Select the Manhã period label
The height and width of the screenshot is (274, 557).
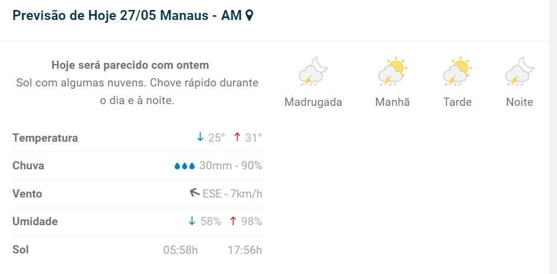pyautogui.click(x=392, y=102)
